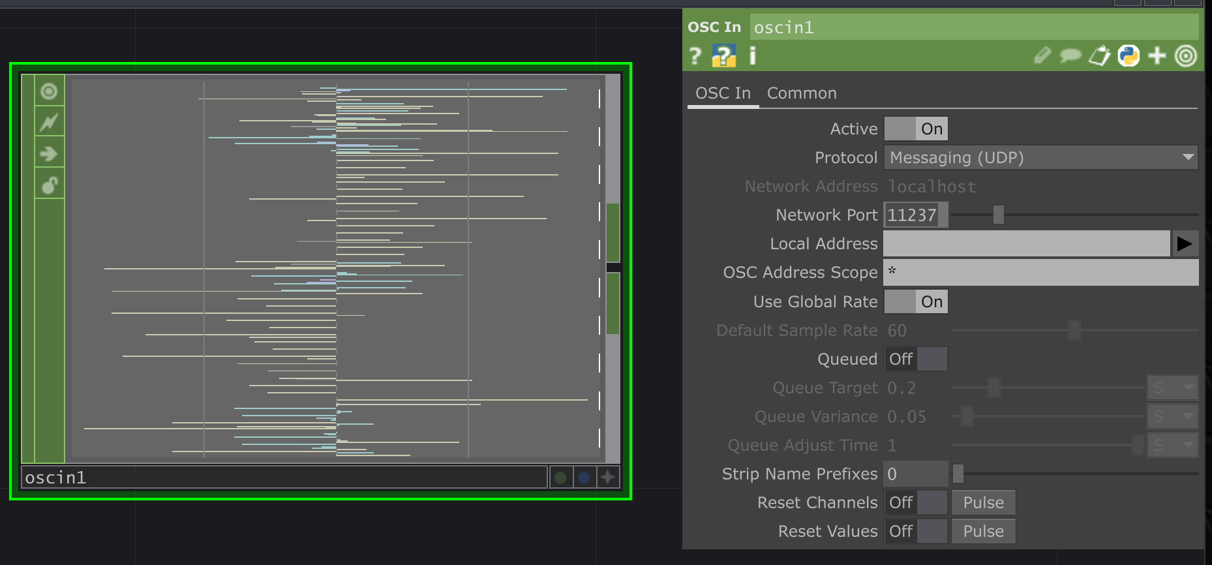Screen dimensions: 1212x565
Task: Click the viewer active icon on oscin1 node
Action: (x=49, y=91)
